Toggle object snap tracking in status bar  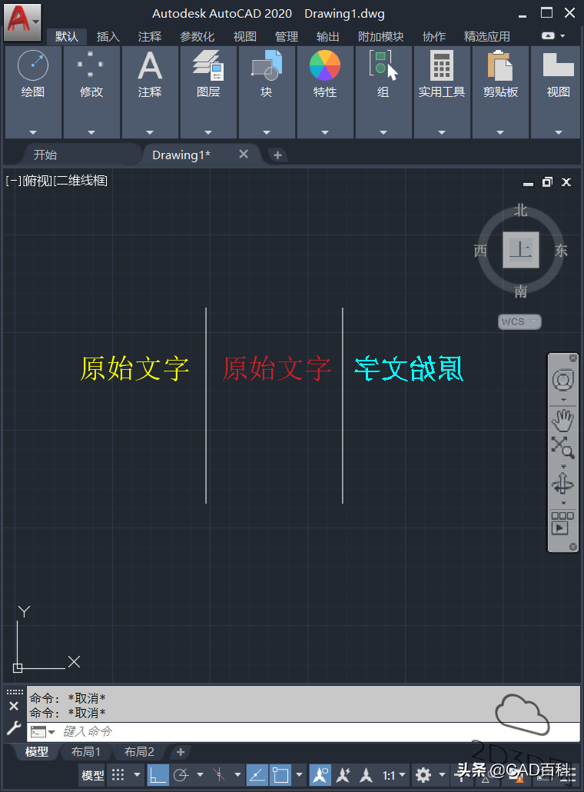[x=257, y=774]
